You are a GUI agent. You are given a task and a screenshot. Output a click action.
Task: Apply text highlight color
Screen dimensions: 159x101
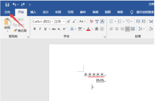coord(80,29)
